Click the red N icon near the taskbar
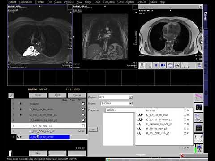 (182, 156)
